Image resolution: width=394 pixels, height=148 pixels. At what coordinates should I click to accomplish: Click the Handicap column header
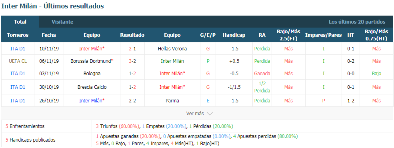pyautogui.click(x=234, y=35)
